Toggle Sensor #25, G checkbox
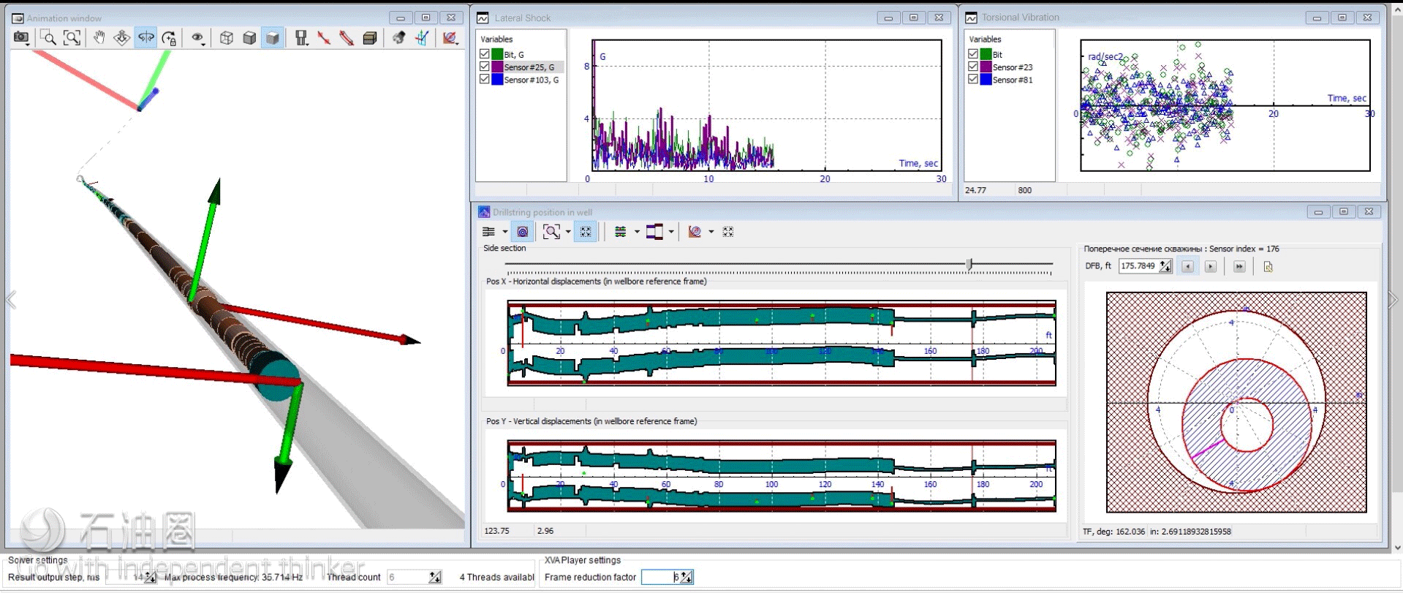1403x593 pixels. click(485, 67)
